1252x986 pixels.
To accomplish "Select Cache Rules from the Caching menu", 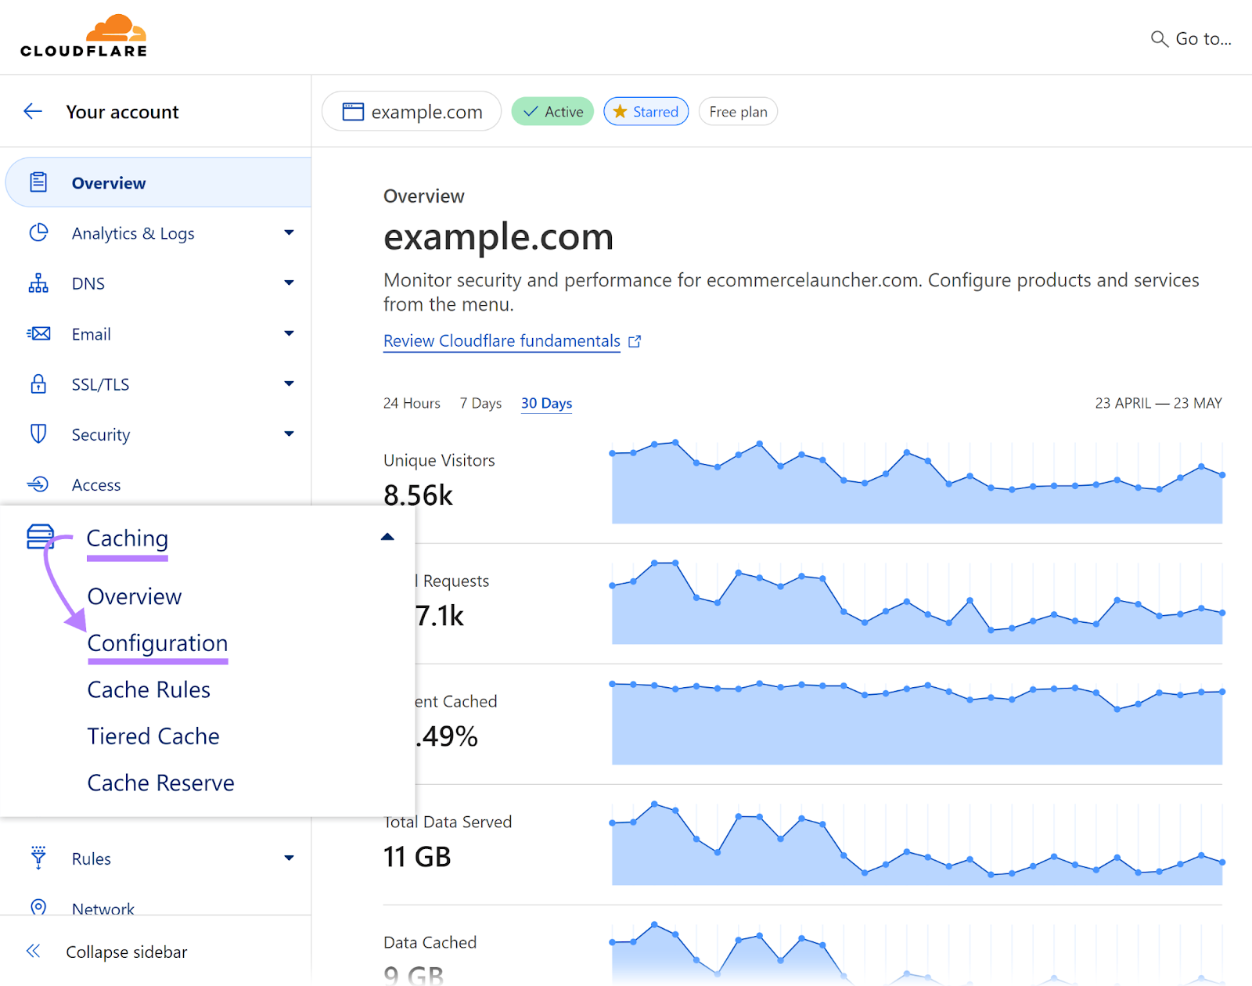I will 149,689.
